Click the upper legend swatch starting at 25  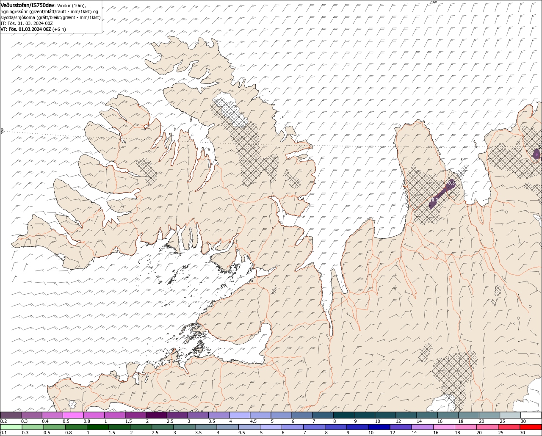tap(511, 415)
